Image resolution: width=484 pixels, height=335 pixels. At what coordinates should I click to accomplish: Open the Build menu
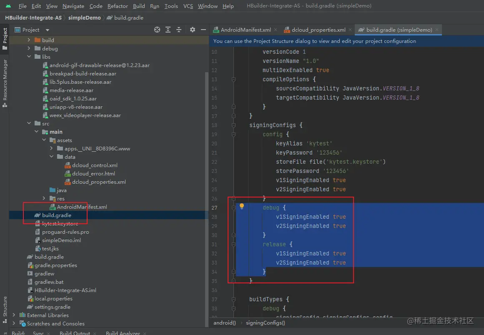click(139, 6)
